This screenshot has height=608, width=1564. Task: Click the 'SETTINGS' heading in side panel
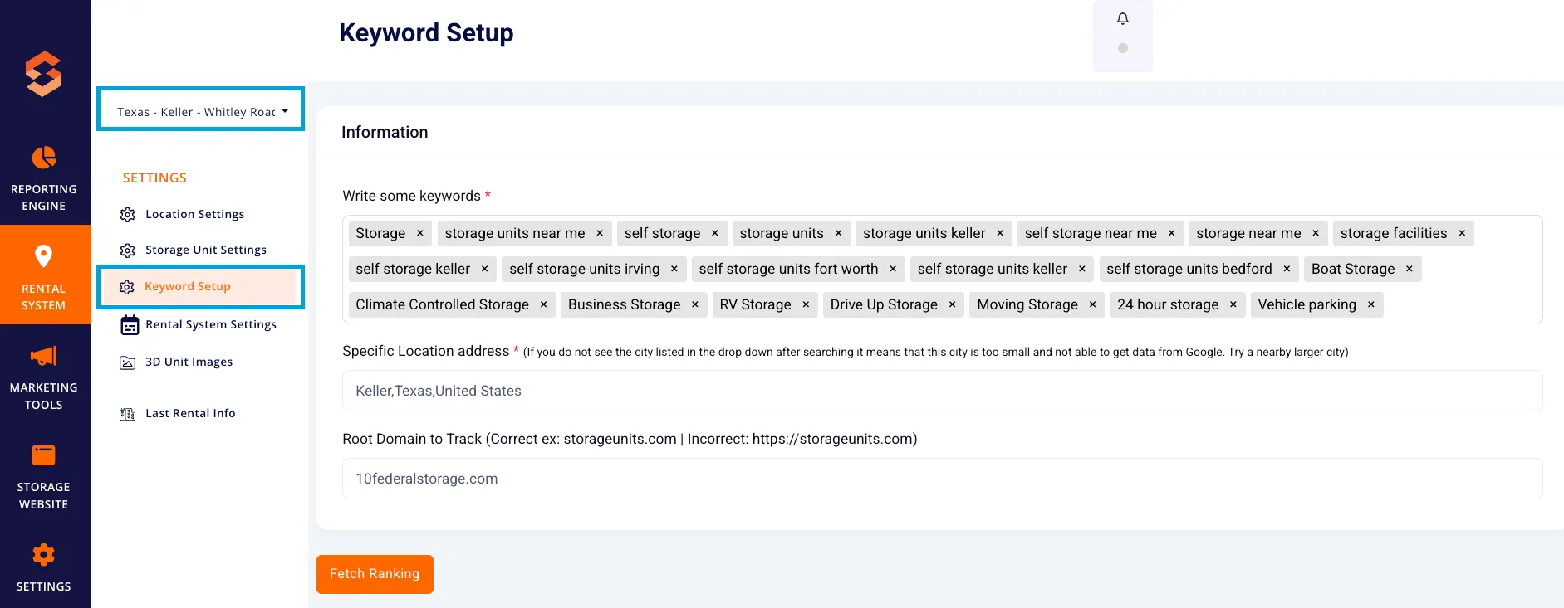point(154,178)
